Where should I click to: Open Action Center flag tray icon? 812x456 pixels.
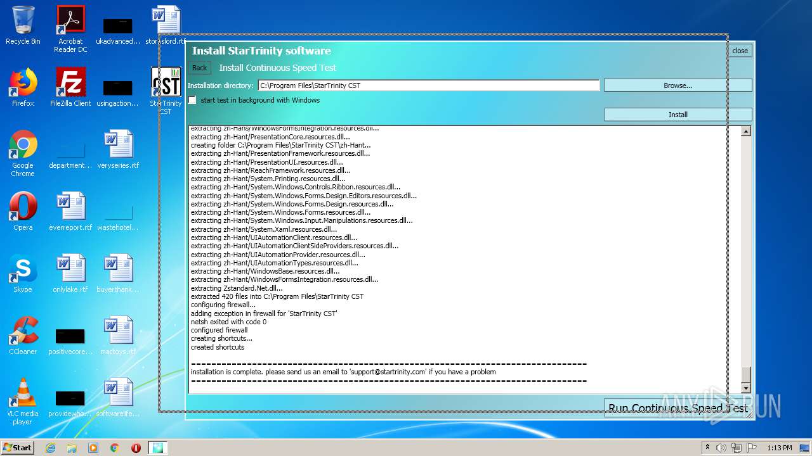(751, 448)
